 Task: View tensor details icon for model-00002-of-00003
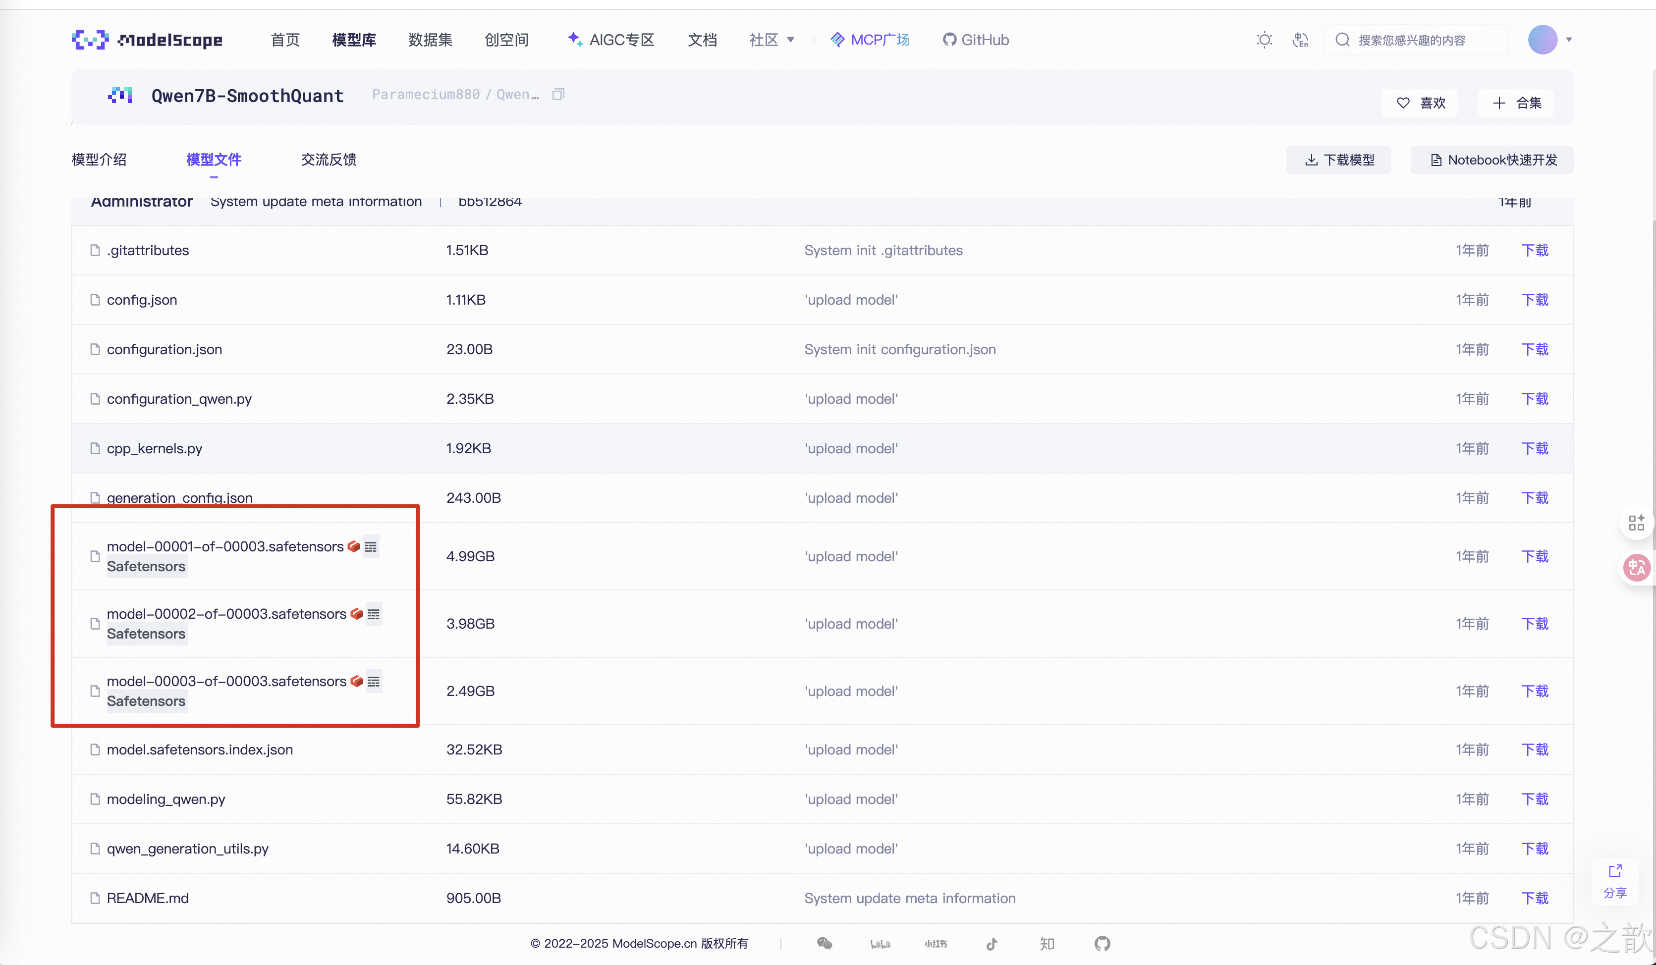point(373,614)
